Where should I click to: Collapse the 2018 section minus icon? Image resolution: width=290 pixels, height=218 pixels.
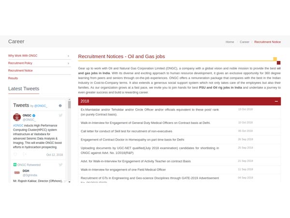click(x=276, y=101)
